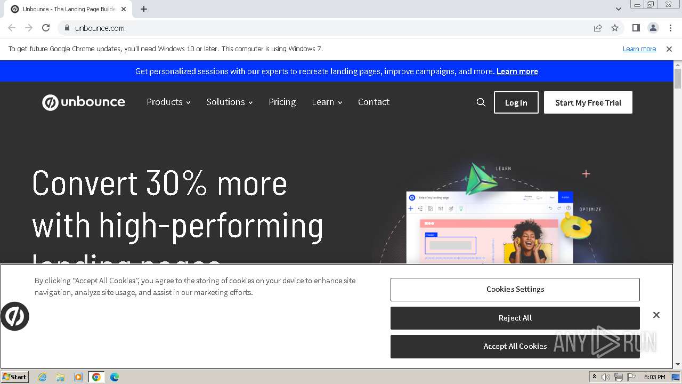Viewport: 682px width, 384px height.
Task: Click the browser forward arrow
Action: [x=29, y=28]
